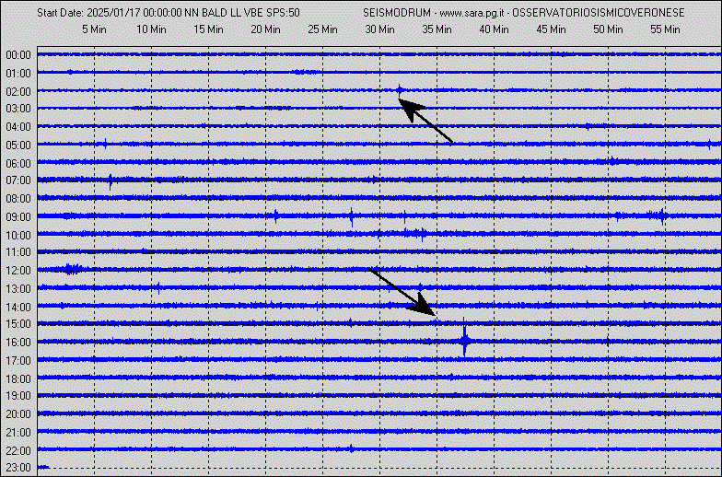The height and width of the screenshot is (477, 722).
Task: Click the 5 Min column heading
Action: [94, 29]
